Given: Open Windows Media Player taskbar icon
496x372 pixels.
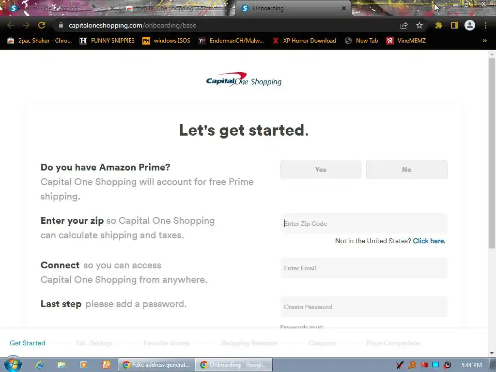Looking at the screenshot, I should 83,365.
